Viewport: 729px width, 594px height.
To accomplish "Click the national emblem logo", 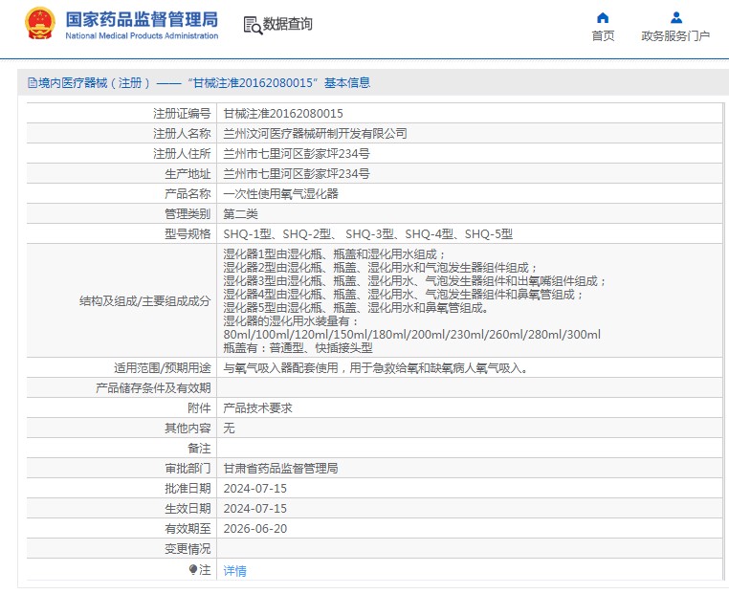I will pos(40,23).
